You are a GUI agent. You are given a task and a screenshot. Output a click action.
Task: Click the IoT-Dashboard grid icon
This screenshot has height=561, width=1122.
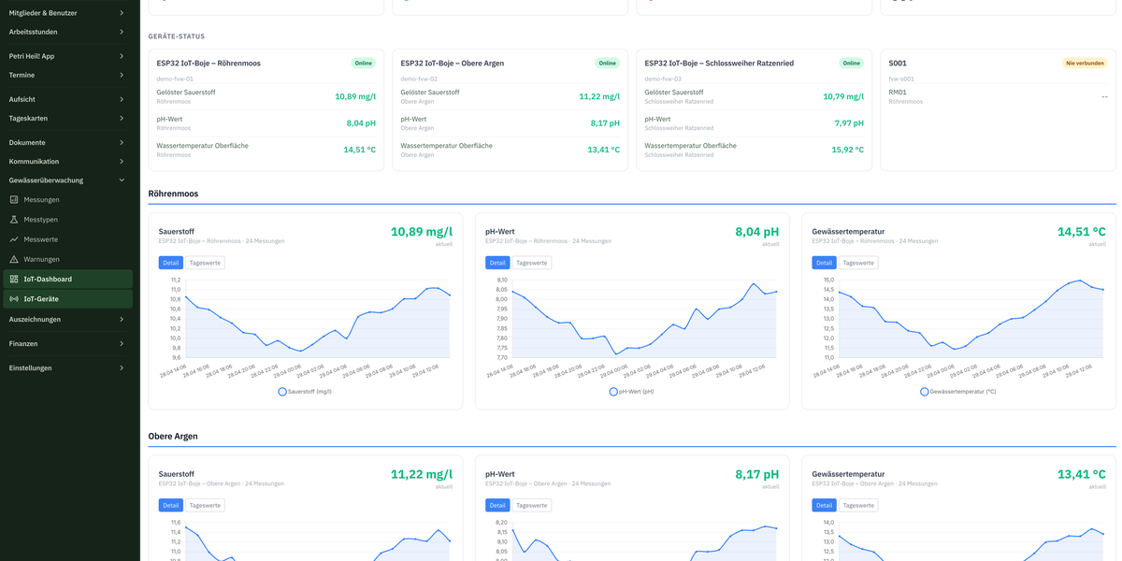14,279
